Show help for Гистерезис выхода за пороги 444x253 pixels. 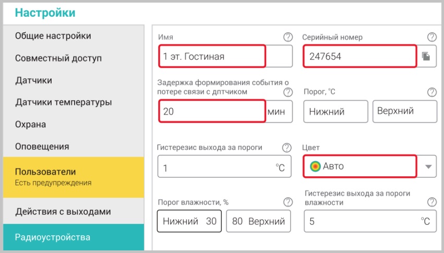point(286,148)
